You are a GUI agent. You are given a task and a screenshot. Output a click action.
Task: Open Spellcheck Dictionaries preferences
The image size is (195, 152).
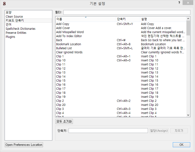[x=28, y=29]
